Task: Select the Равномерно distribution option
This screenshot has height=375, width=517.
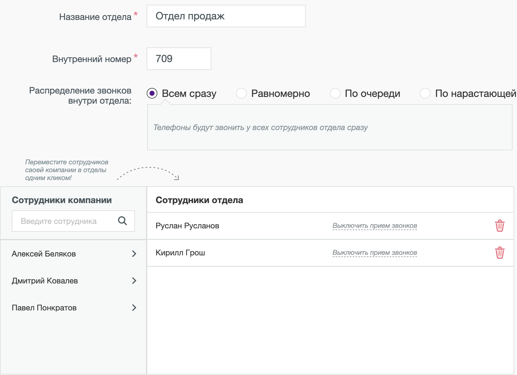Action: [241, 93]
